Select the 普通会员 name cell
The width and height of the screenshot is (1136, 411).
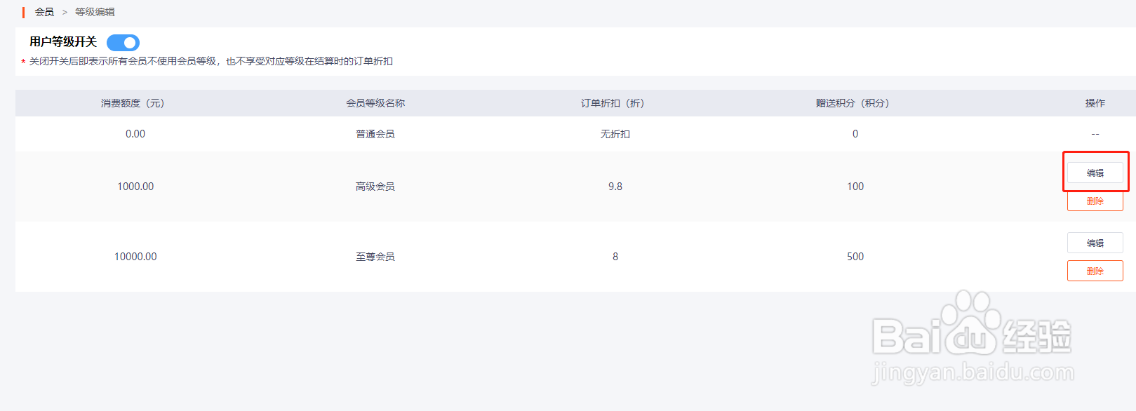[x=375, y=134]
